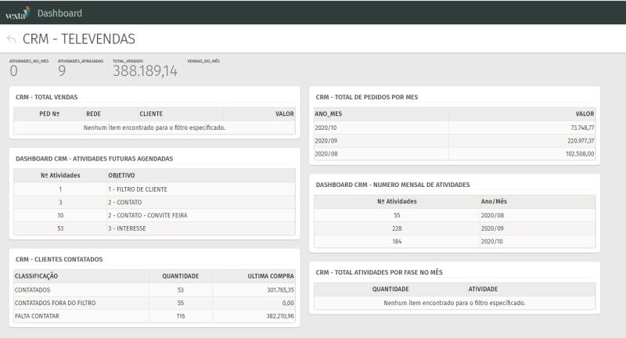This screenshot has width=626, height=338.
Task: Select the 228 activities row for 2020/09
Action: pyautogui.click(x=454, y=228)
